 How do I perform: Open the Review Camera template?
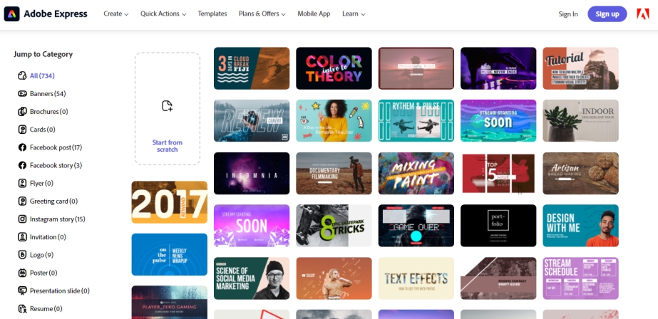(x=252, y=121)
